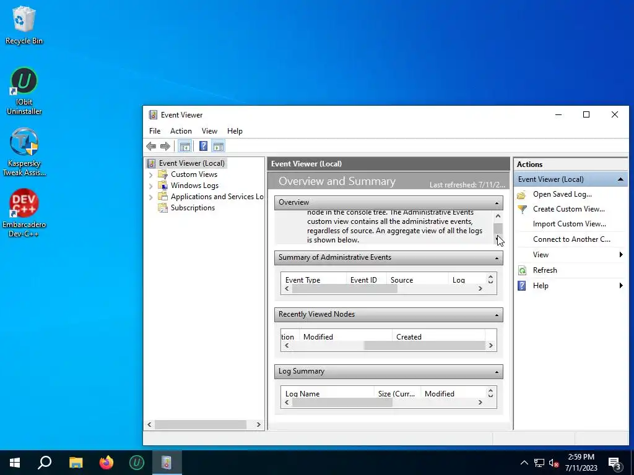This screenshot has height=475, width=634.
Task: Click the Back arrow toolbar icon
Action: (151, 146)
